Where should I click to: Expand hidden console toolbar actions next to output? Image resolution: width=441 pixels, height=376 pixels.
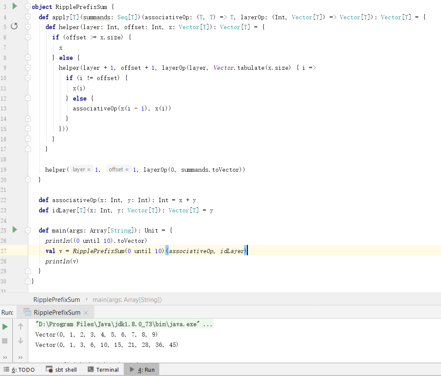click(x=20, y=358)
